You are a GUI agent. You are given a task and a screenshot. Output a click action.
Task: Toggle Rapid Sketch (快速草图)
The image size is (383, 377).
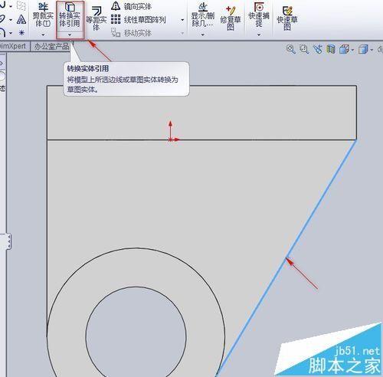click(287, 18)
